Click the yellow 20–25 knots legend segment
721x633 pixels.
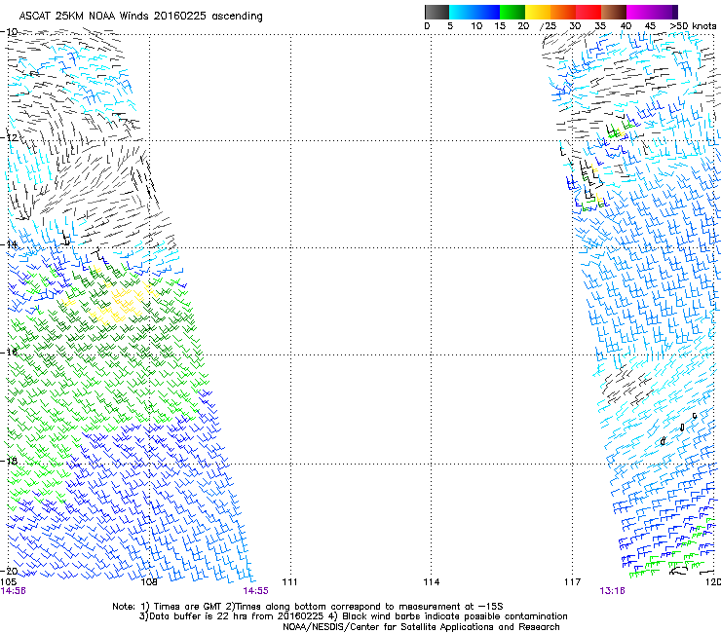tap(538, 12)
